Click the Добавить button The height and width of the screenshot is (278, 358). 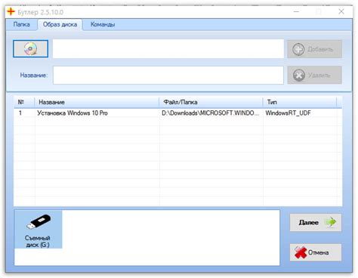[x=314, y=49]
